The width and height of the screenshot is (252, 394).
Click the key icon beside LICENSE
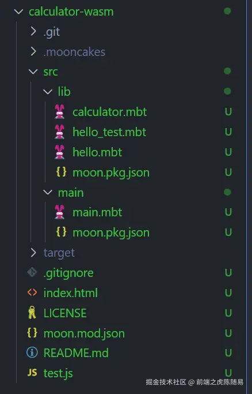coord(32,312)
